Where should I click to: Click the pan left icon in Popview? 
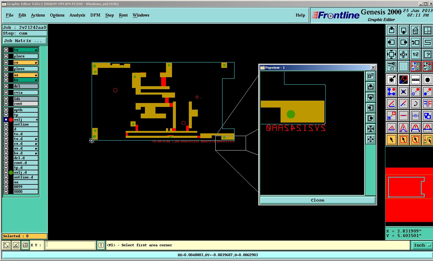pyautogui.click(x=371, y=108)
